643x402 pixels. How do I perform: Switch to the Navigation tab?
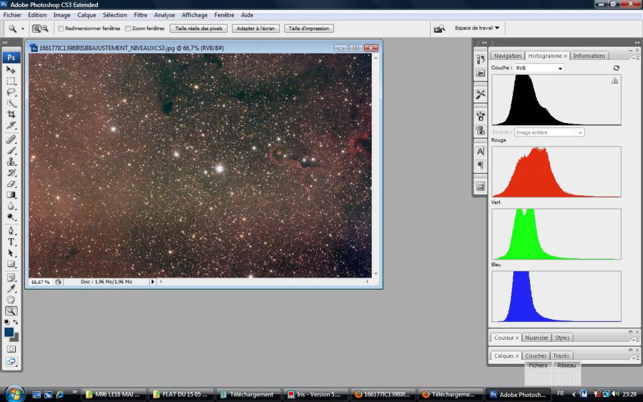(x=507, y=56)
